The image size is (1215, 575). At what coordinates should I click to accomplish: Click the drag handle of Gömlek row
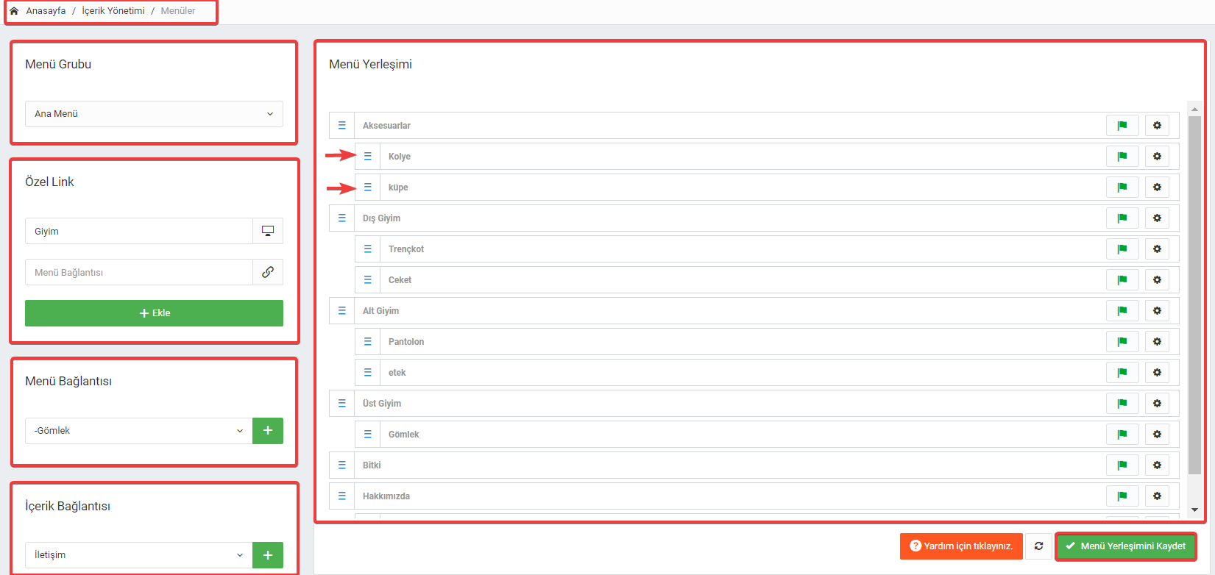pyautogui.click(x=368, y=435)
